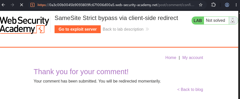Click the Not solved status label

215,21
